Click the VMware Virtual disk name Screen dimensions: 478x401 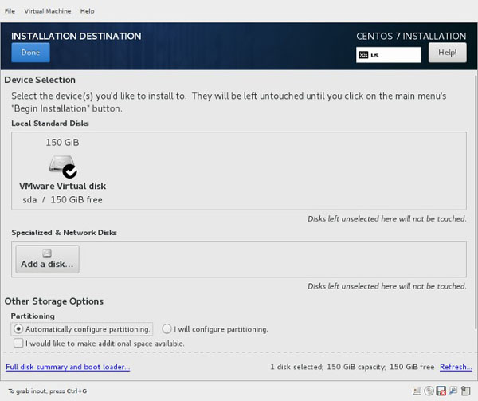pos(62,186)
